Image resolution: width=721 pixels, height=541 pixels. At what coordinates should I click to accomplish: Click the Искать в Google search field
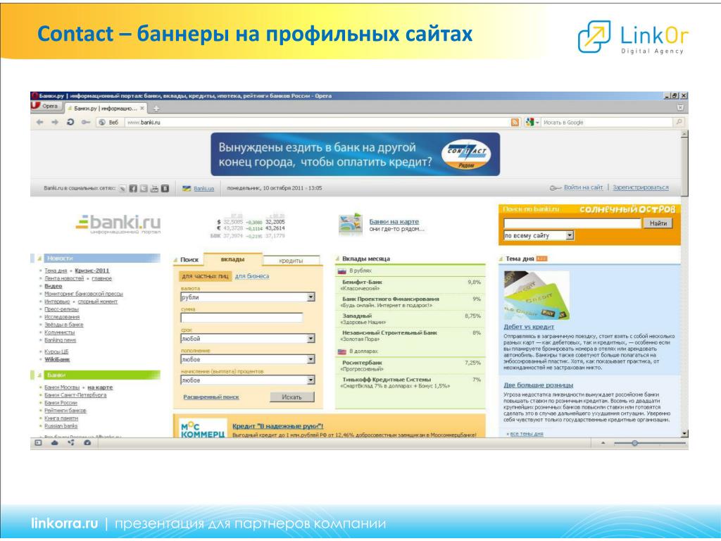(607, 123)
